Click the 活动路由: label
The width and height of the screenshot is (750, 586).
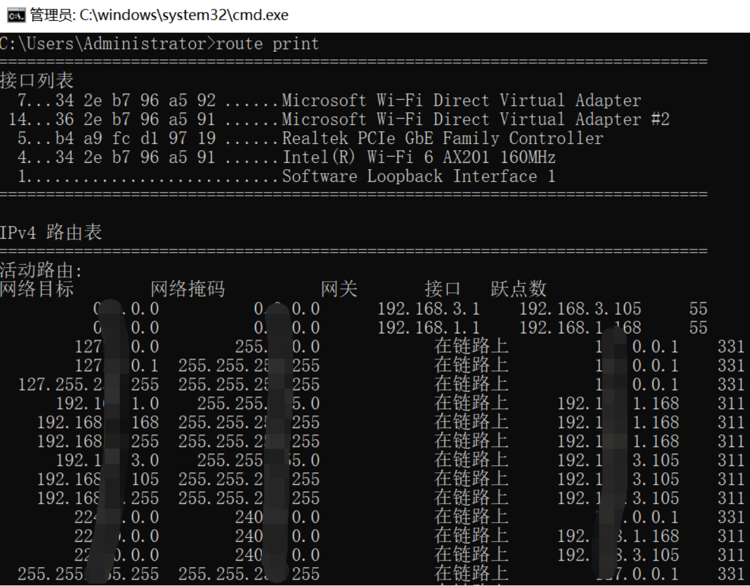click(41, 272)
